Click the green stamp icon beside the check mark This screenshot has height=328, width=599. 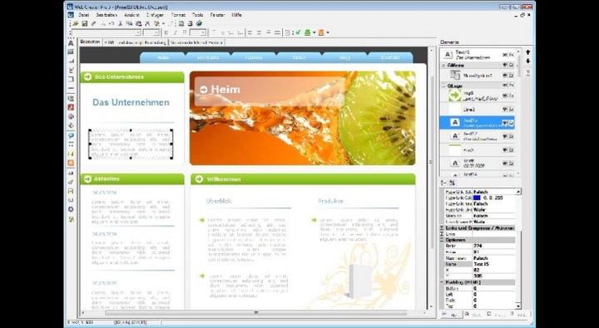(307, 32)
